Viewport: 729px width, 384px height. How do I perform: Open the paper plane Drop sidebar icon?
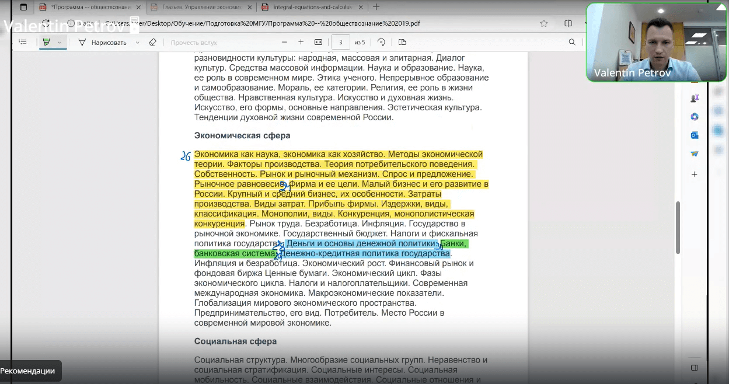pos(694,153)
